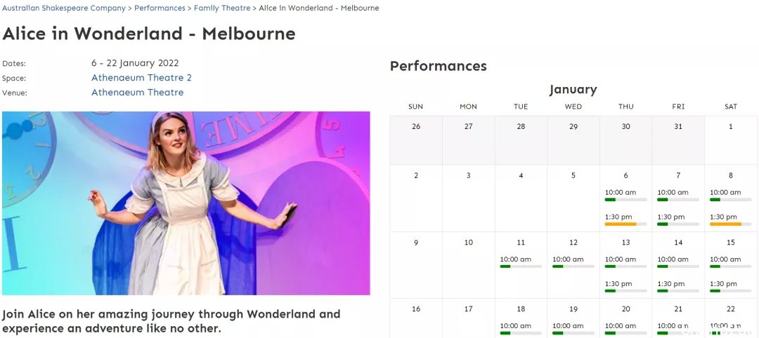
Task: Go to the Performances breadcrumb link
Action: point(160,8)
